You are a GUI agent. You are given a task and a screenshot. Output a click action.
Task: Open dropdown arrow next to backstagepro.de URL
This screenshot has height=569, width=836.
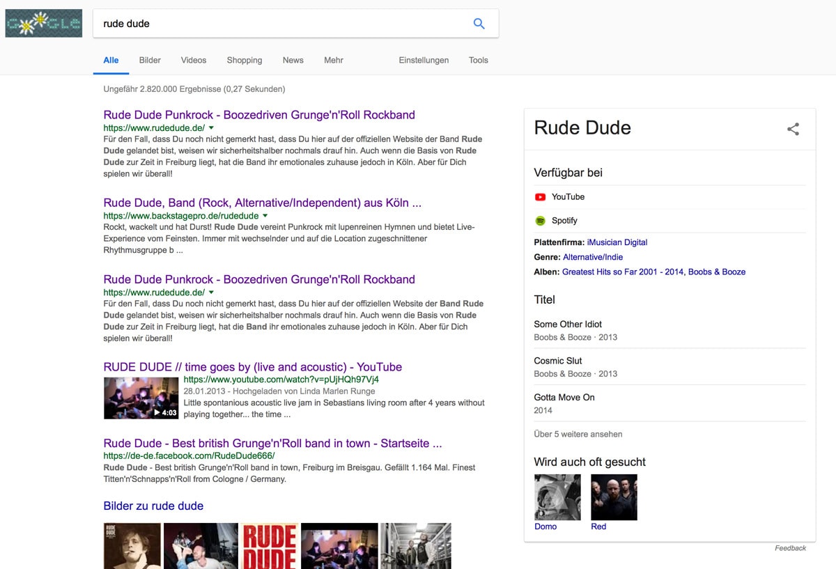pyautogui.click(x=265, y=216)
